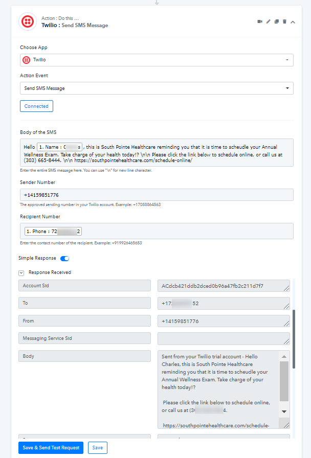Delete the Twilio action step
The image size is (311, 458).
pyautogui.click(x=284, y=21)
